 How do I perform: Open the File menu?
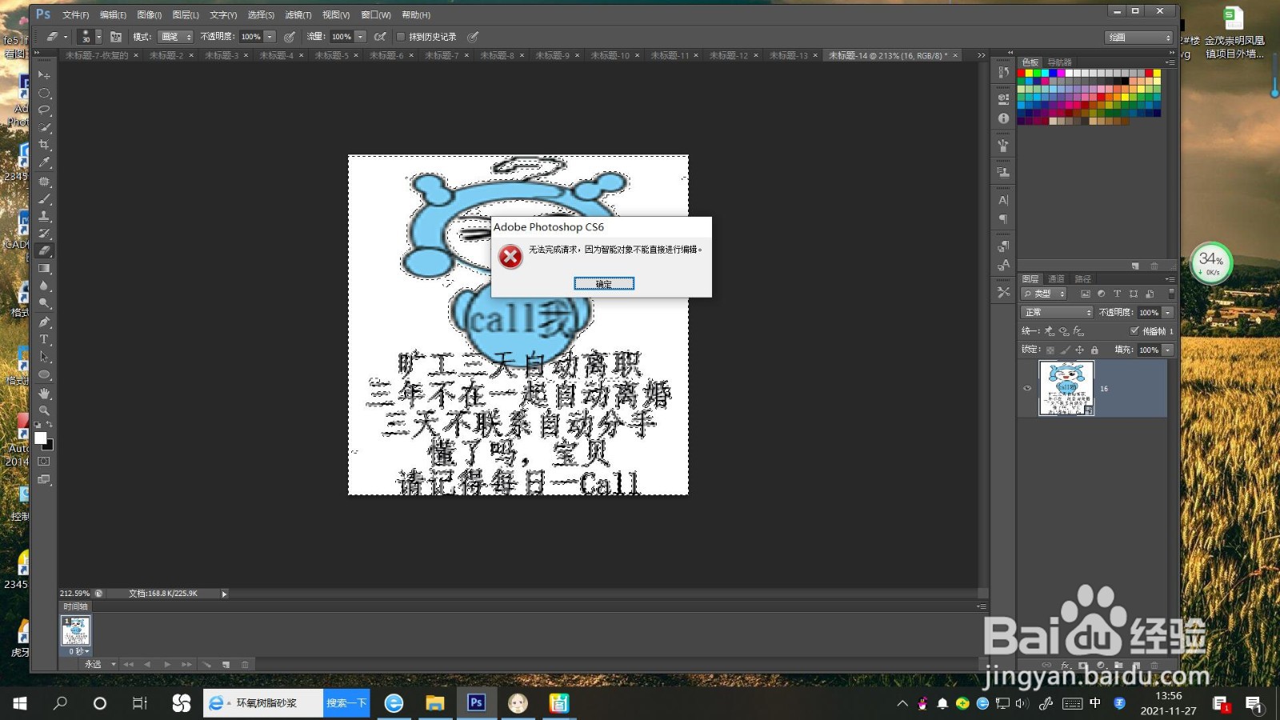tap(76, 15)
